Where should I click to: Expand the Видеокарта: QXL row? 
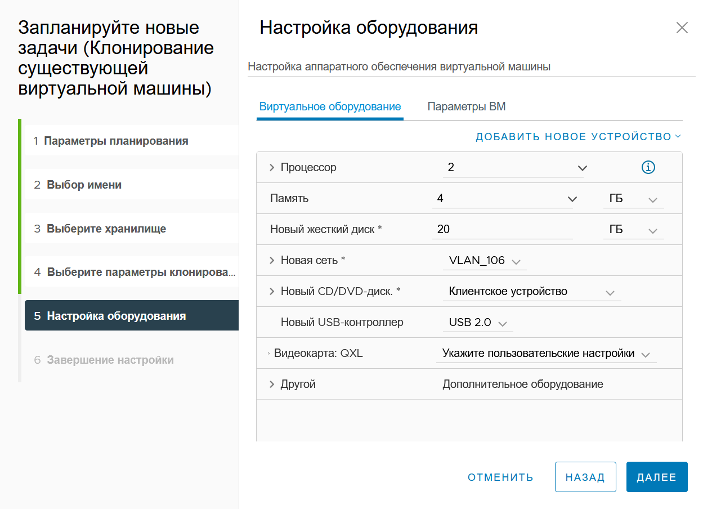269,354
